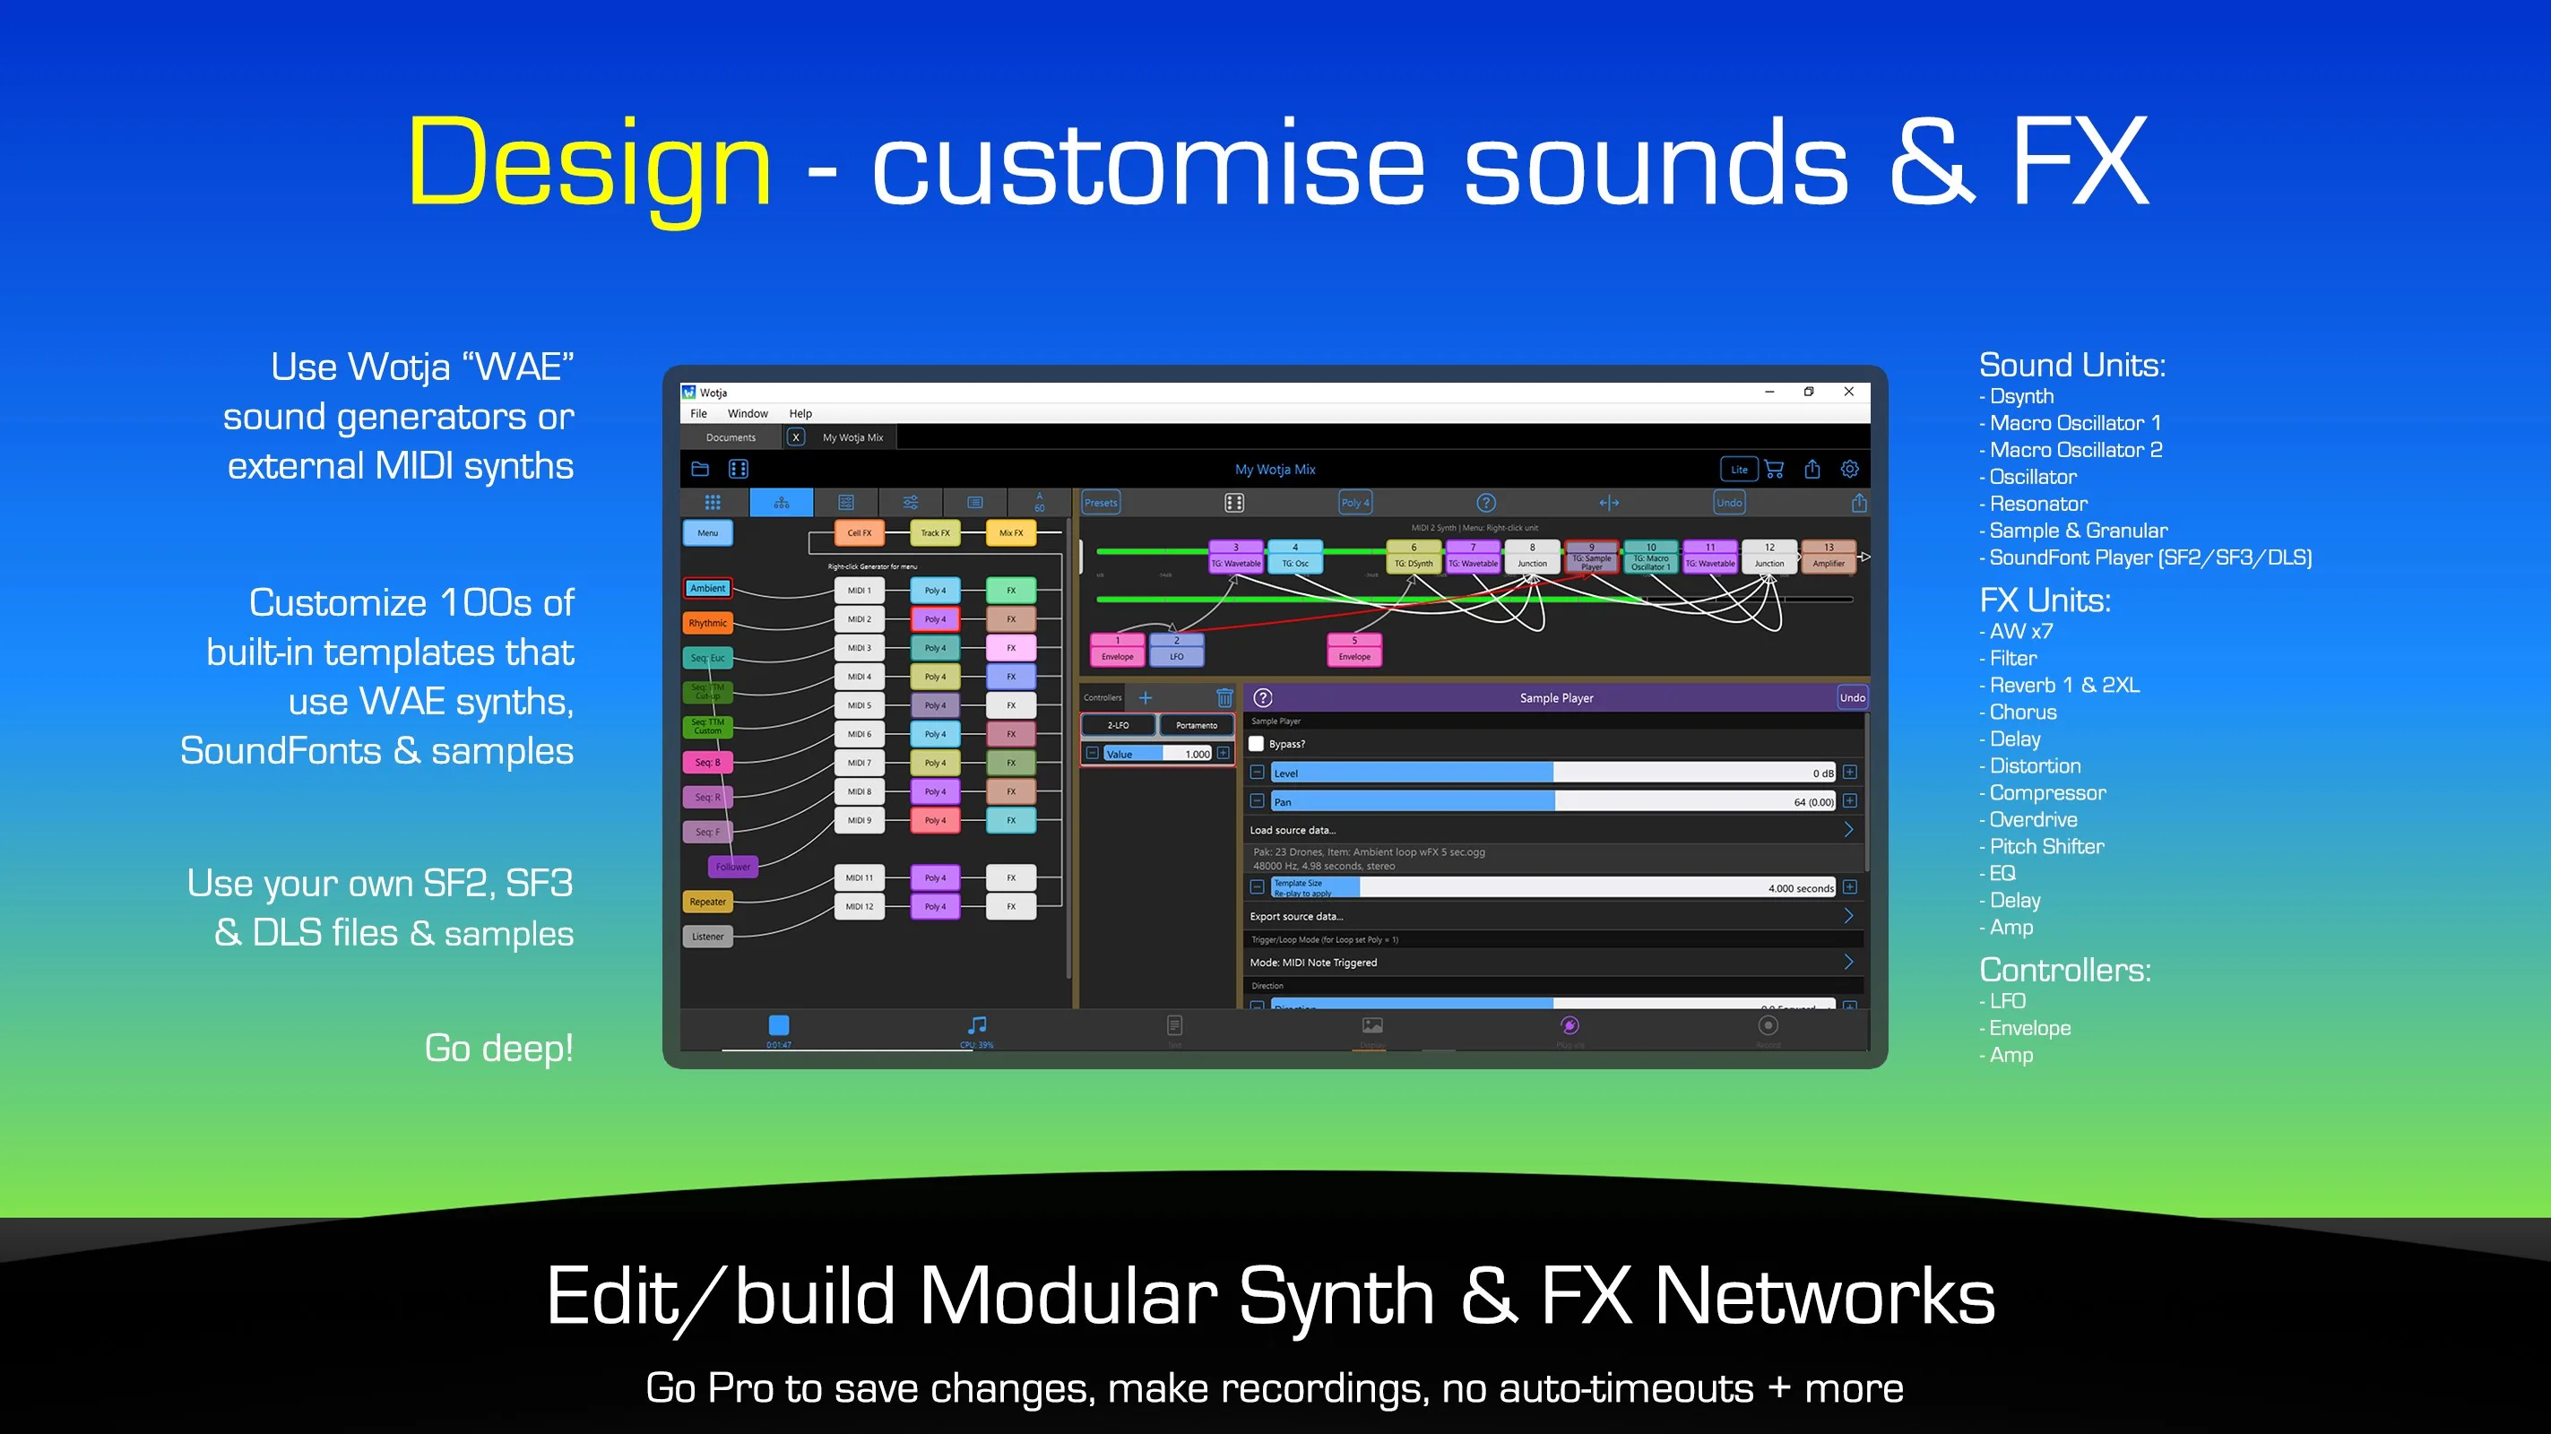The height and width of the screenshot is (1434, 2551).
Task: Click the Level slider bar
Action: point(1553,773)
